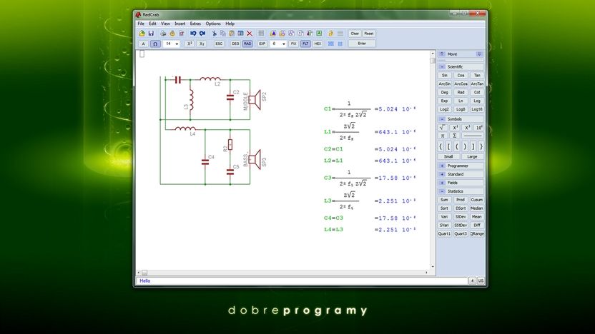595x334 pixels.
Task: Insert the pi symbol
Action: point(443,136)
